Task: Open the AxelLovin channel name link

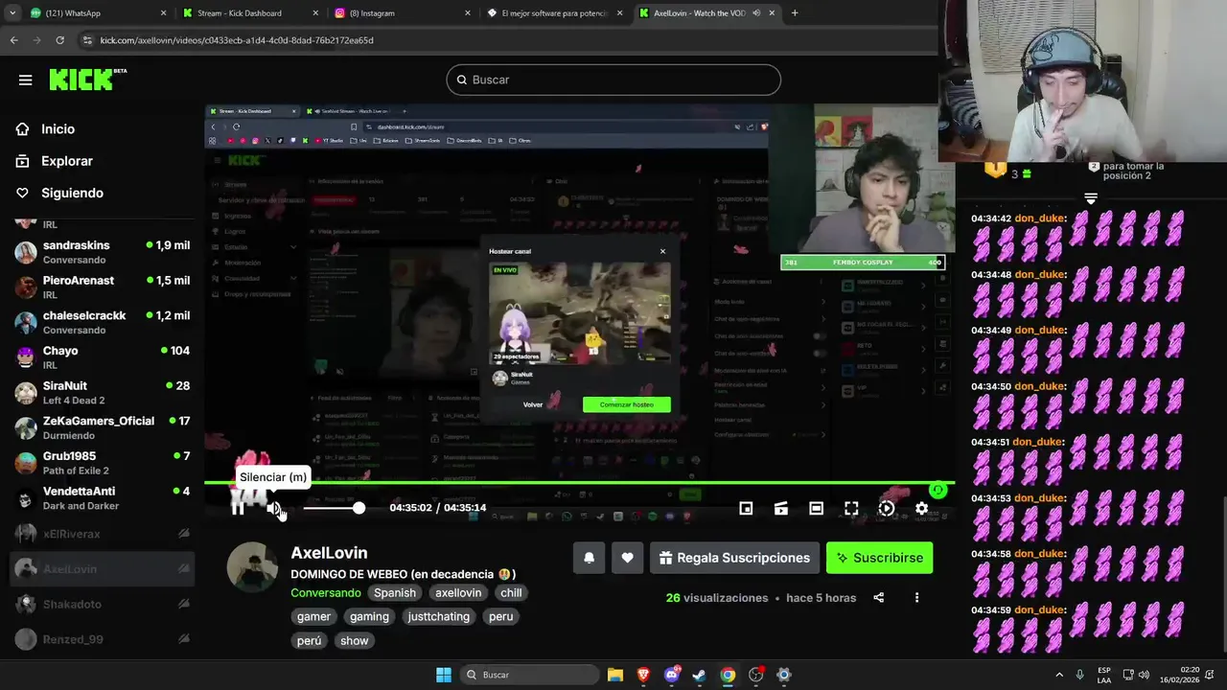Action: pyautogui.click(x=329, y=553)
